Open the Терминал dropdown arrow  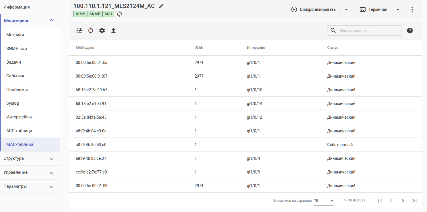(x=398, y=9)
